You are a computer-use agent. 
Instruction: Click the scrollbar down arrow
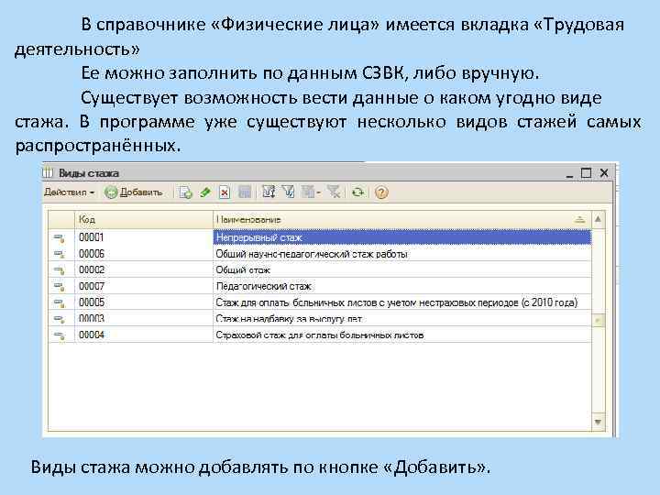(x=598, y=422)
